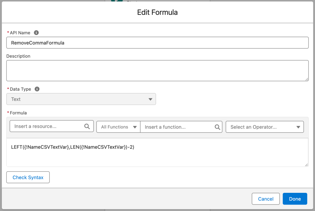
Task: Open the Select an Operator dropdown
Action: tap(265, 127)
